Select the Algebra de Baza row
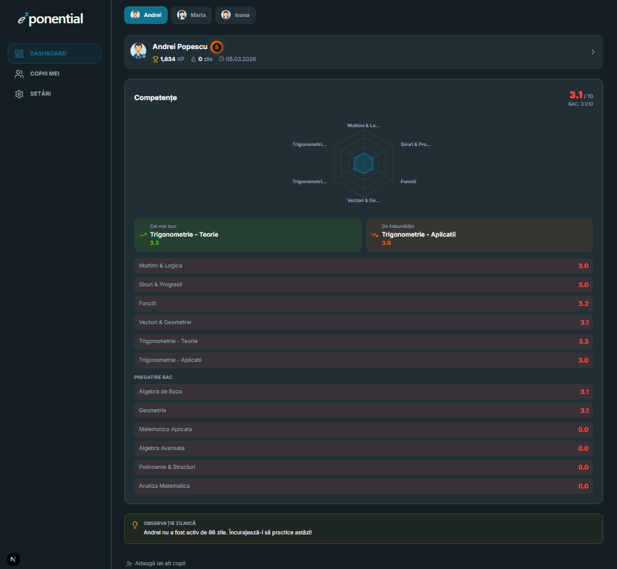The image size is (617, 569). coord(364,392)
